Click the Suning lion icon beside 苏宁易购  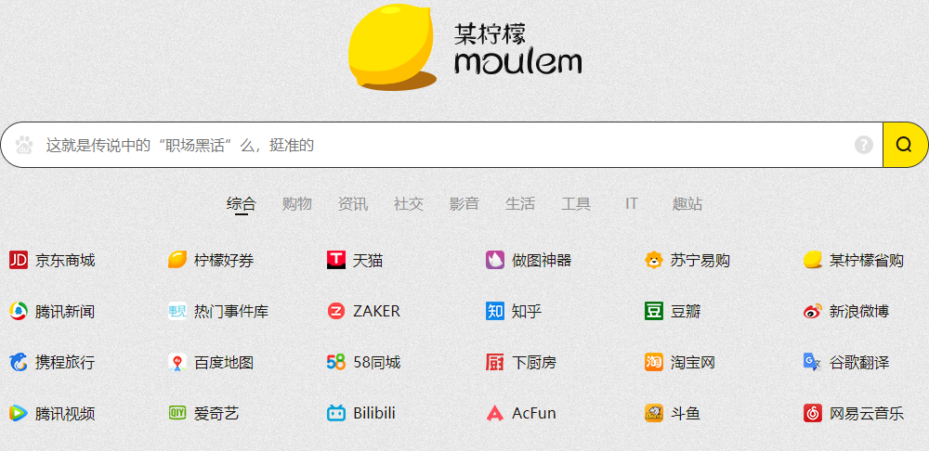coord(653,260)
